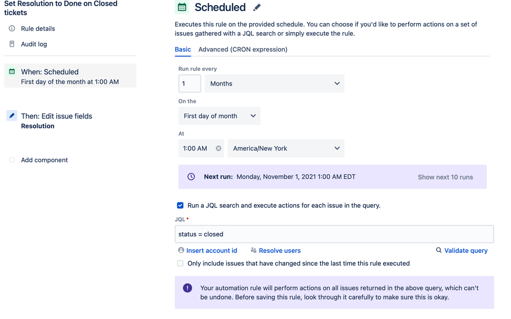Image resolution: width=511 pixels, height=319 pixels.
Task: Click the Add component circle
Action: point(12,160)
